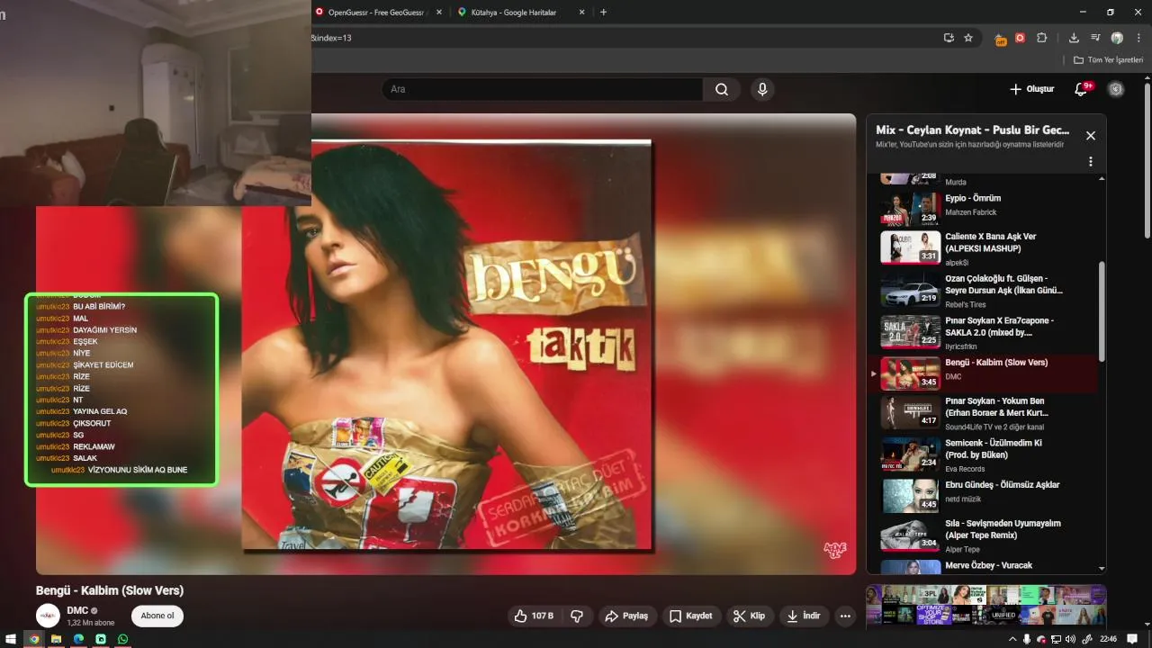Open Windows Start menu
The width and height of the screenshot is (1152, 648).
[x=10, y=639]
